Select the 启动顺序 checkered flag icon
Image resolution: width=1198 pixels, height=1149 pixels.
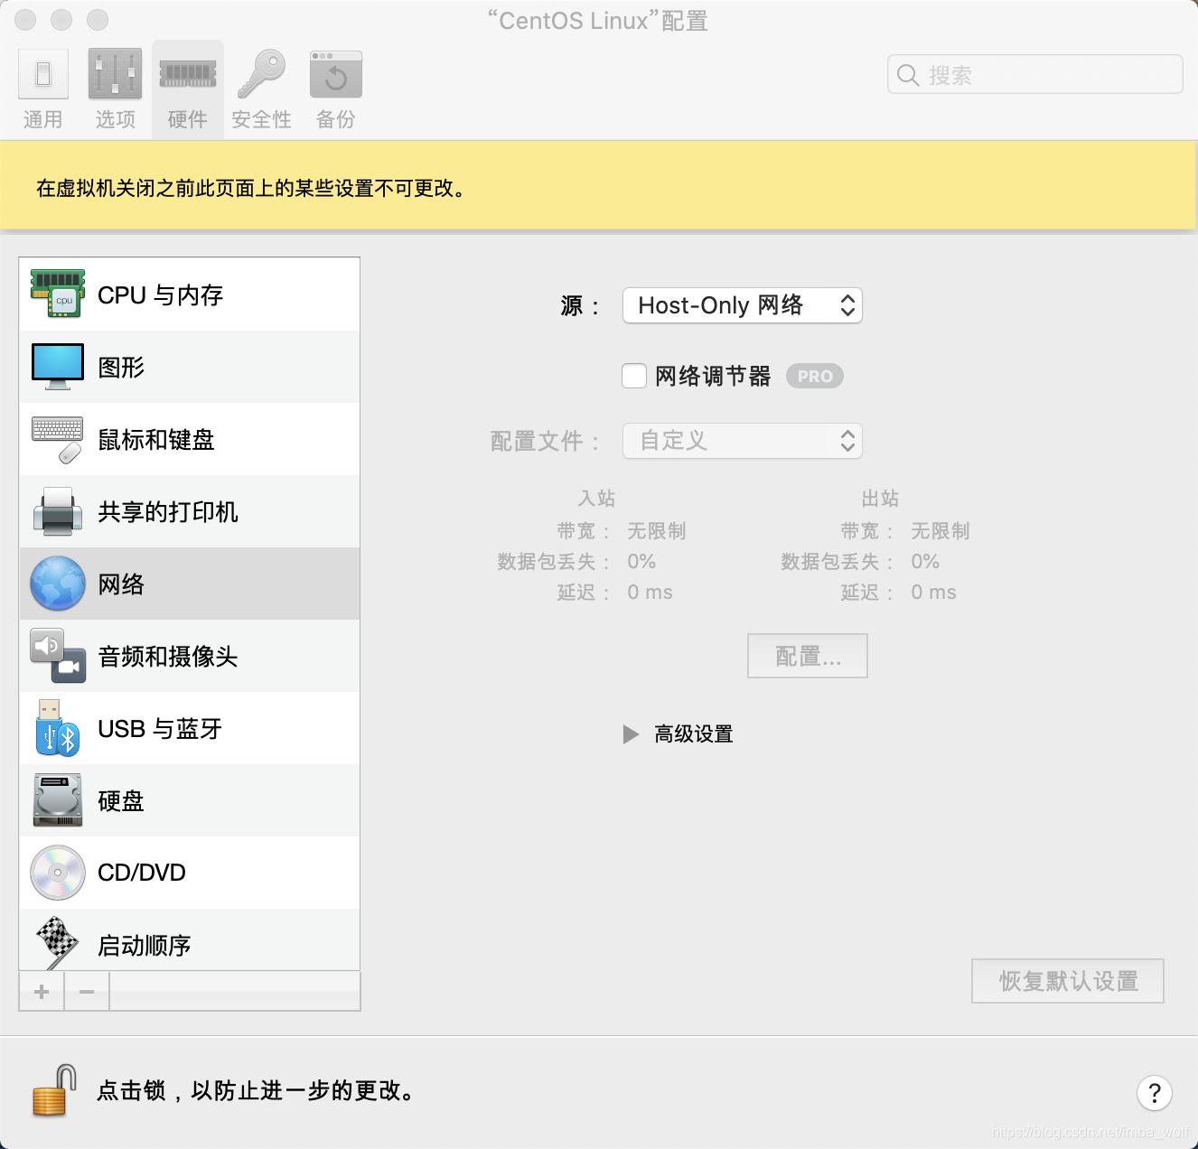click(x=57, y=943)
